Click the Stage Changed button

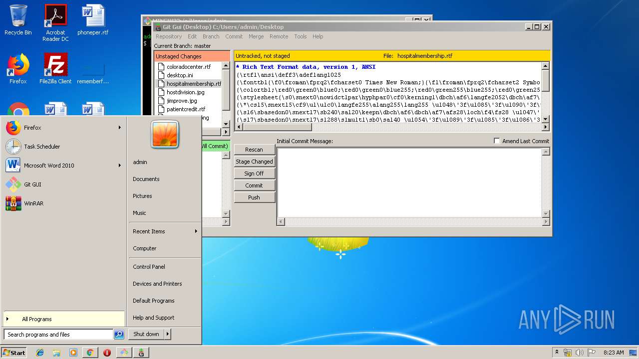pyautogui.click(x=254, y=162)
